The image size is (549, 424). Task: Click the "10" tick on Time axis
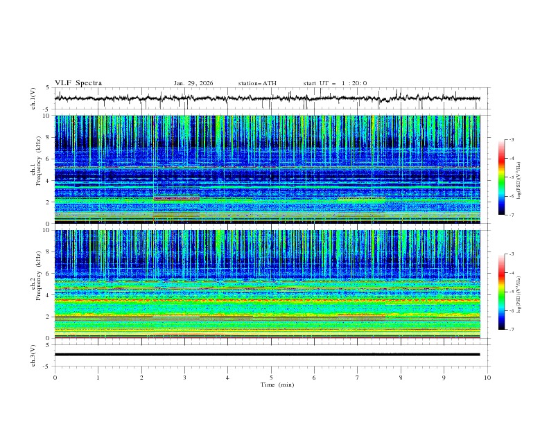(487, 378)
